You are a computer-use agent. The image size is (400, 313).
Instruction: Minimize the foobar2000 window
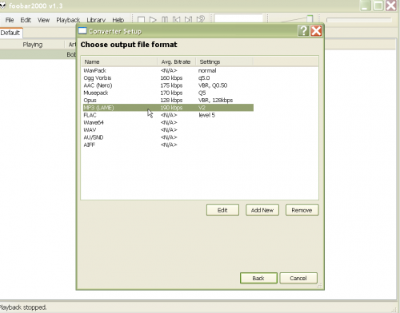coord(365,6)
